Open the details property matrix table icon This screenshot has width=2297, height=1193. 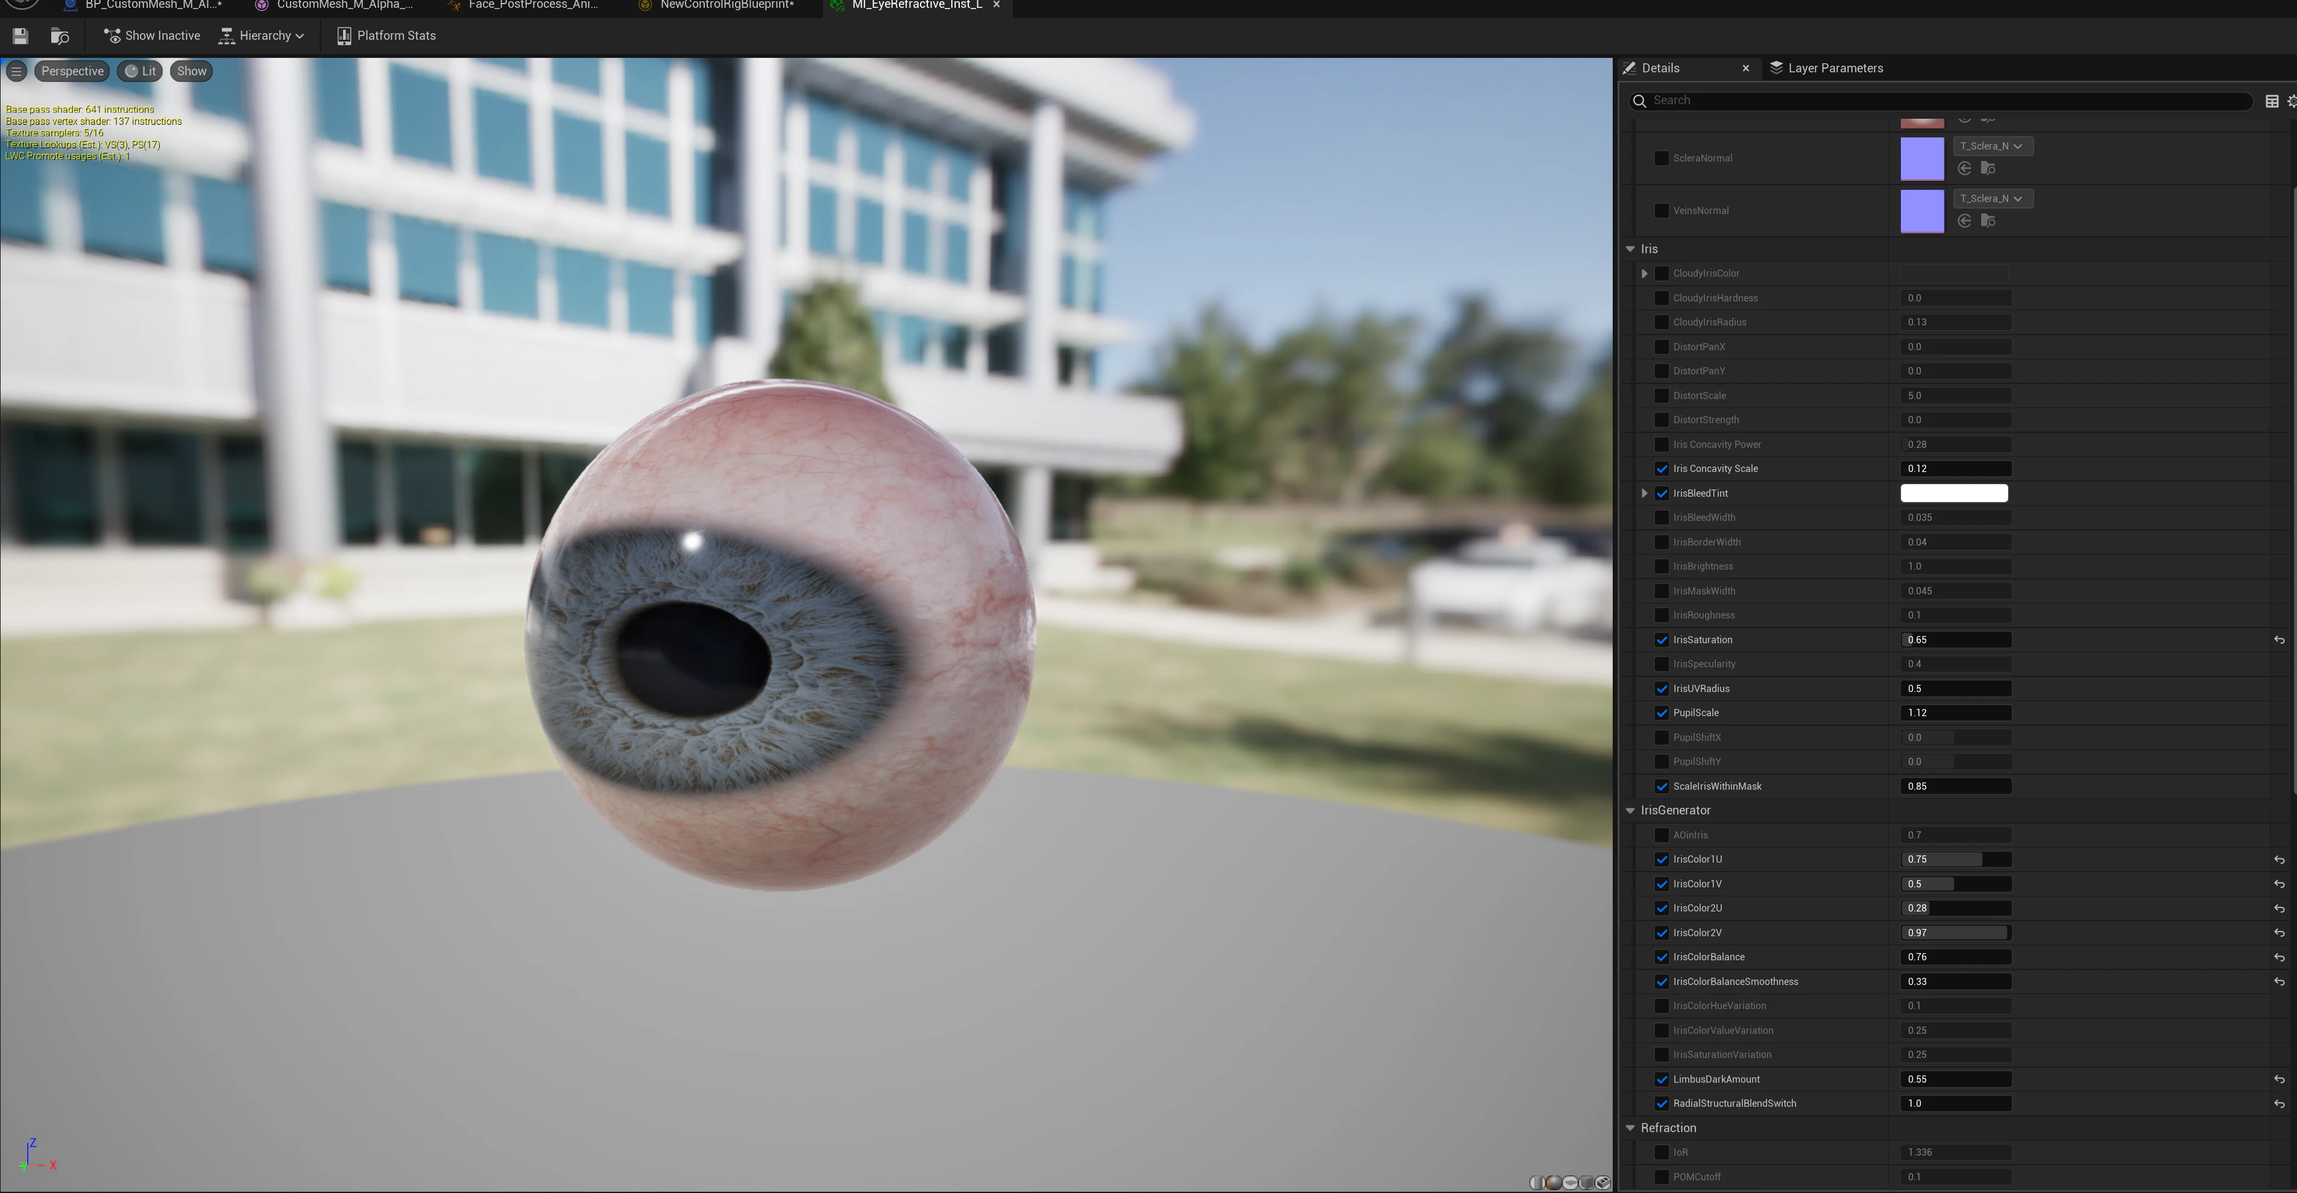point(2272,101)
